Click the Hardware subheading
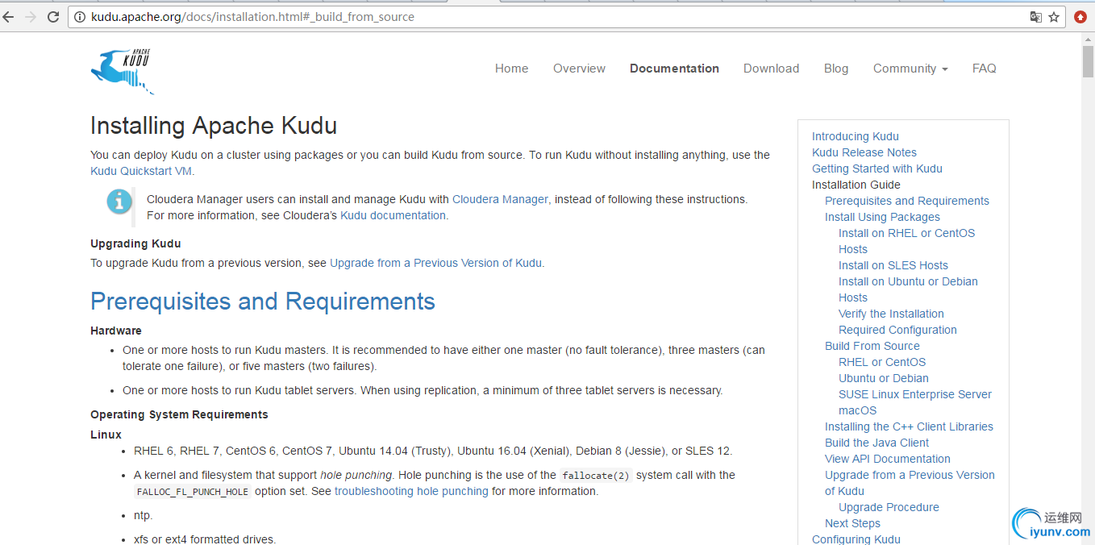The image size is (1095, 545). click(x=116, y=331)
